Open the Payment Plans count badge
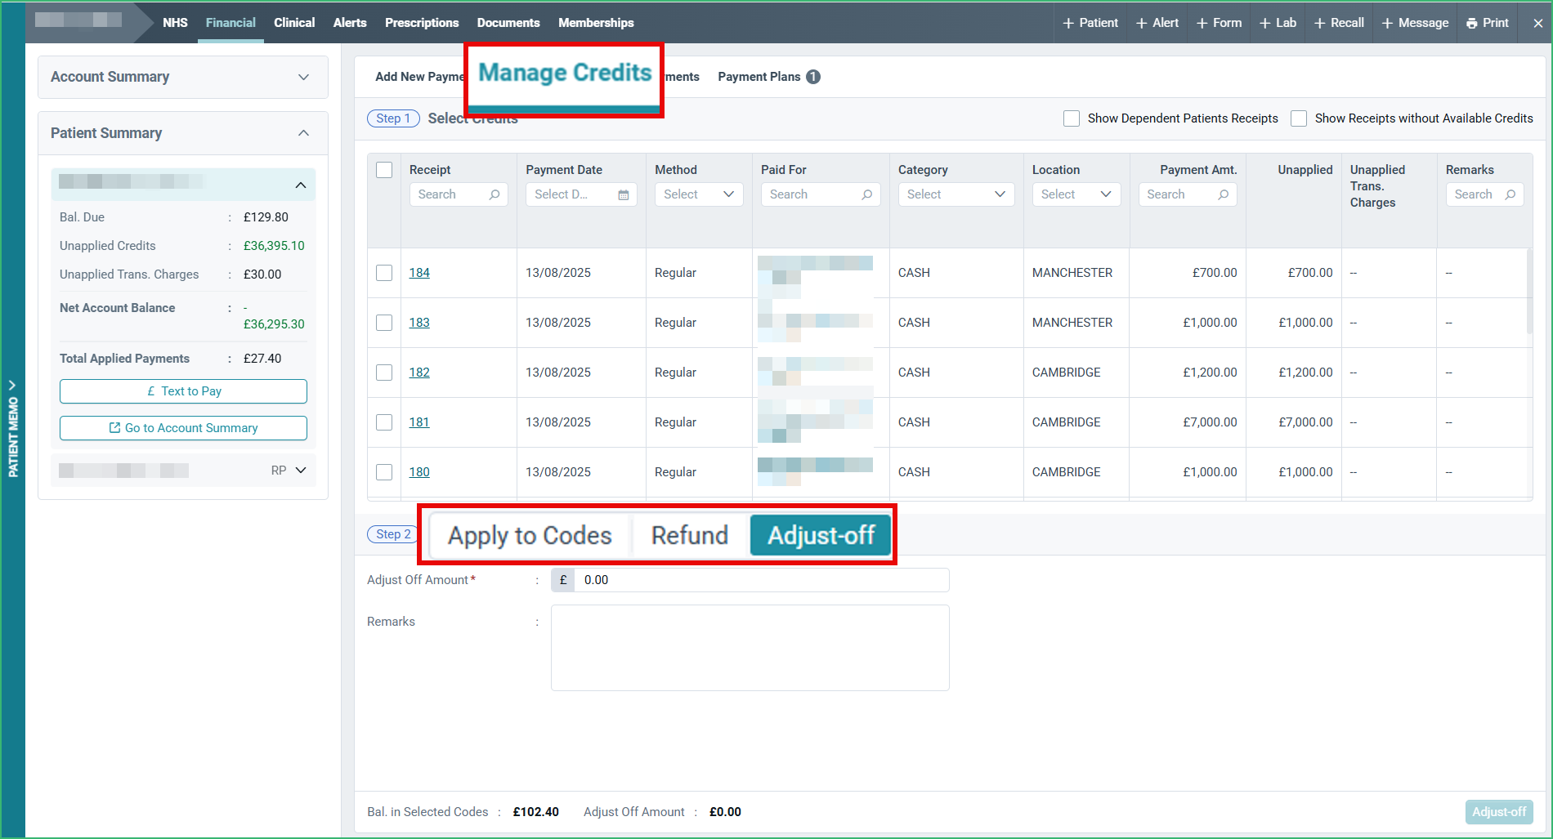 pos(813,77)
